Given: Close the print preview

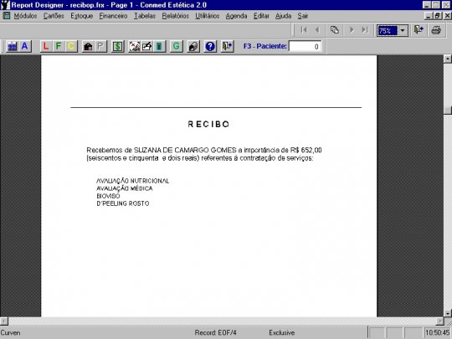Looking at the screenshot, I should [419, 30].
